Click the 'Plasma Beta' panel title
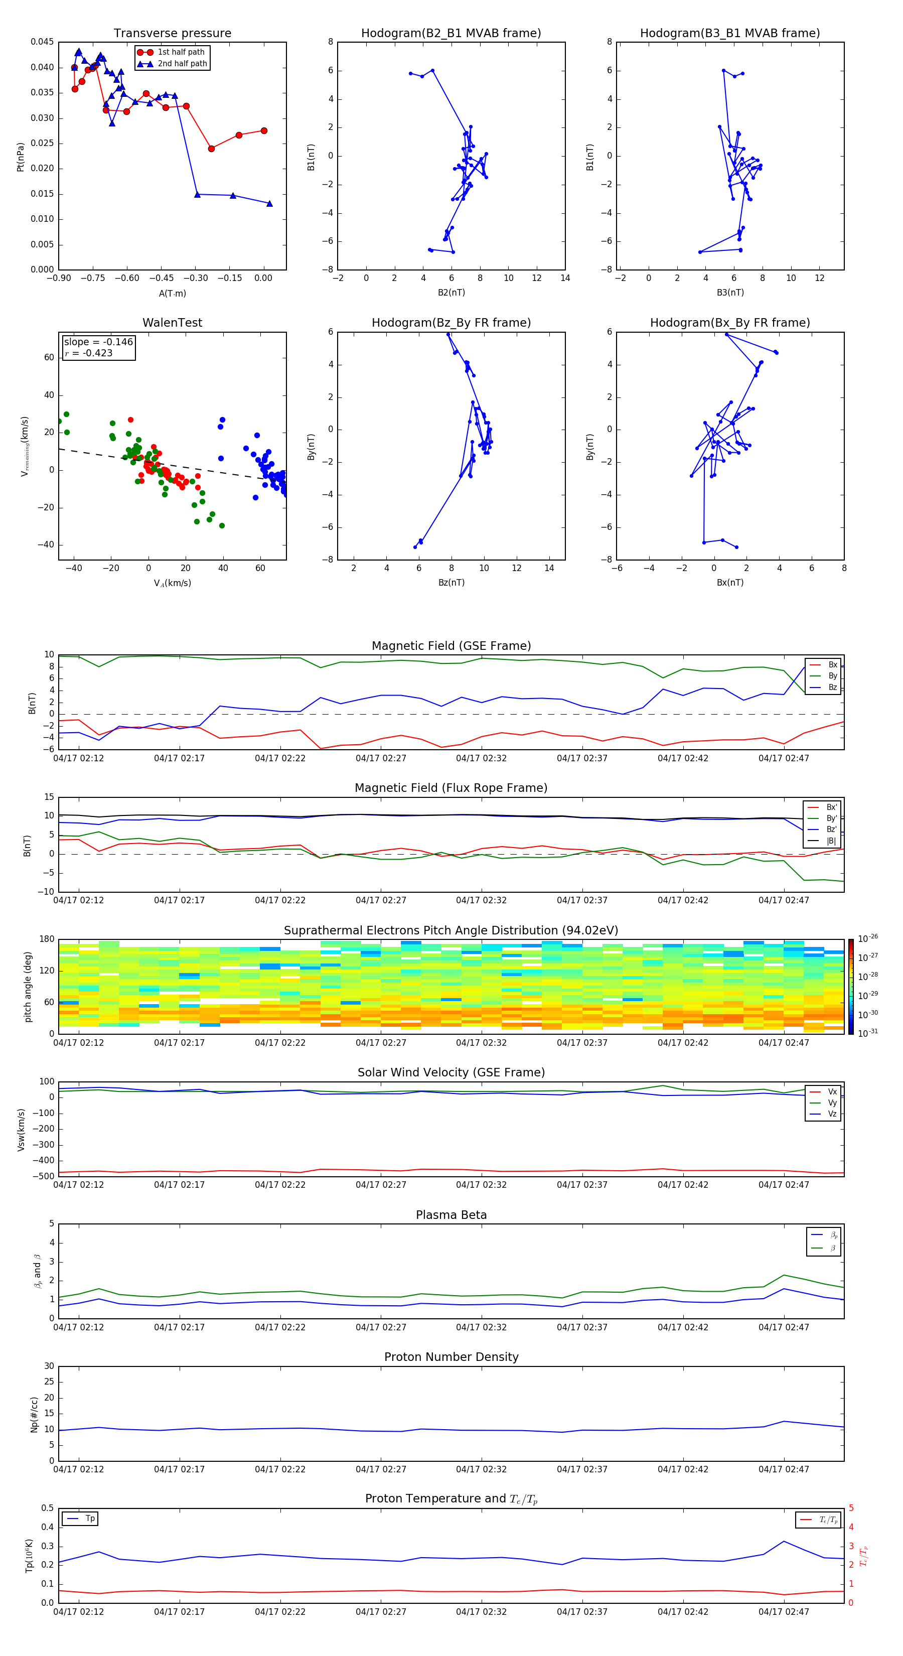This screenshot has height=1656, width=903. pos(451,1215)
